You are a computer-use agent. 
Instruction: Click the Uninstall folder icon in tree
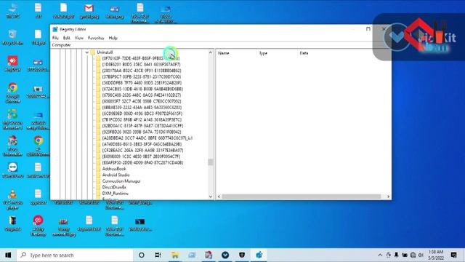(93, 52)
